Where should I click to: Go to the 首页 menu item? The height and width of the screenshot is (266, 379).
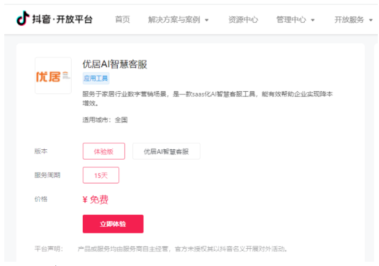point(123,20)
